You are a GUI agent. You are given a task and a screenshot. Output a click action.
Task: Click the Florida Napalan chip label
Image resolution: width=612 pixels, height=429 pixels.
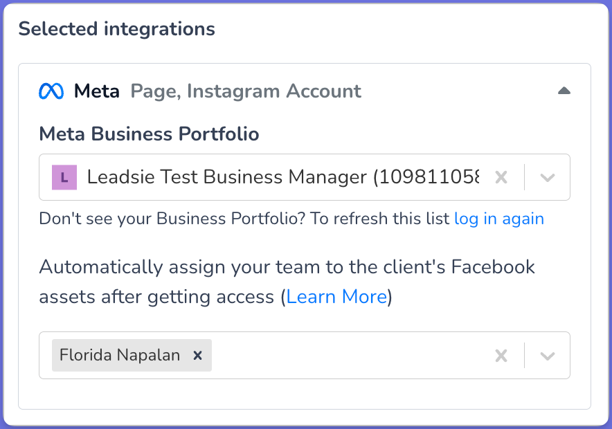[120, 356]
